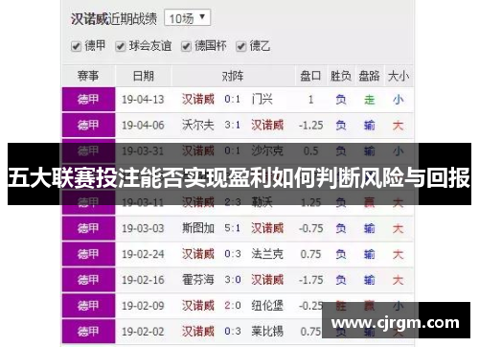Click handicap value 1 in 门兴 row
Image resolution: width=479 pixels, height=347 pixels.
tap(310, 100)
